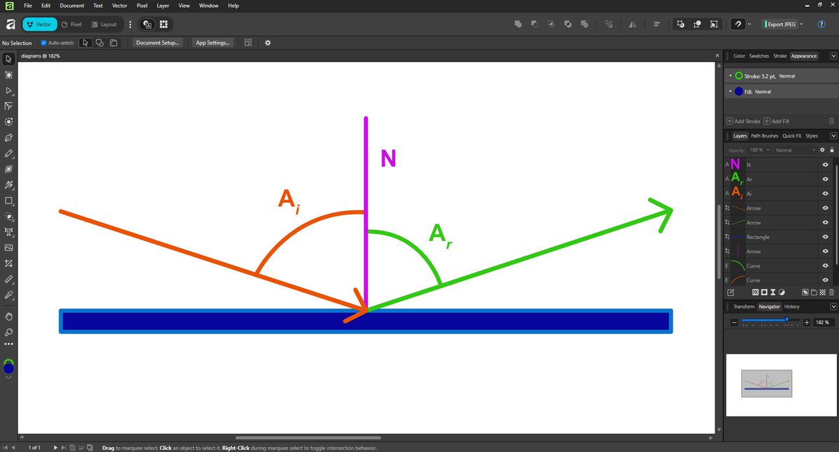The image size is (839, 452).
Task: Click the Affinity home logo icon
Action: tap(10, 24)
